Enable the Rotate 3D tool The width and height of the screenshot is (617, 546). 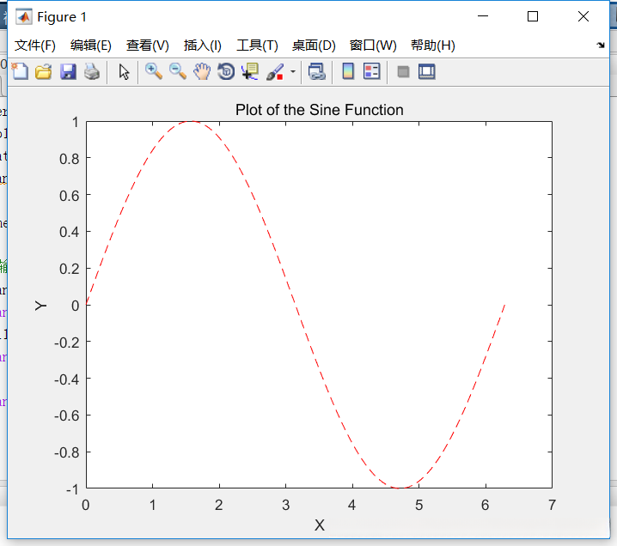(226, 72)
